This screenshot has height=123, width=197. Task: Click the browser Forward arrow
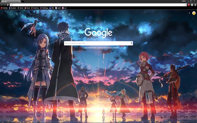pos(5,5)
